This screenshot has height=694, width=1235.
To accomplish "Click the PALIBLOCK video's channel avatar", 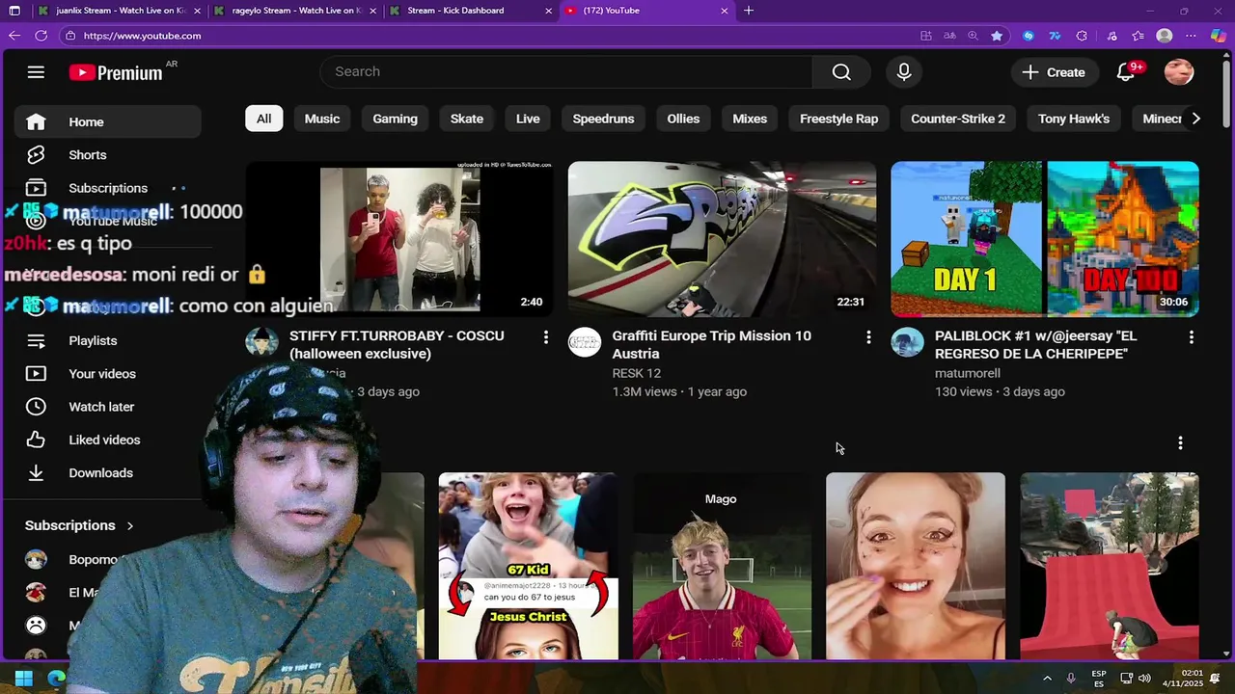I will [907, 342].
